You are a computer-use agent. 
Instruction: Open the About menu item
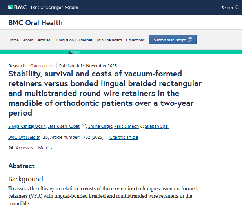click(x=28, y=40)
